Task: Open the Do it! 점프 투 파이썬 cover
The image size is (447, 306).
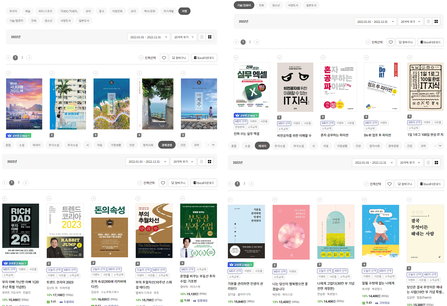Action: tap(382, 87)
